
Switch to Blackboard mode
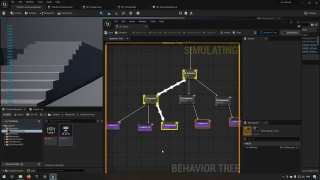290,32
